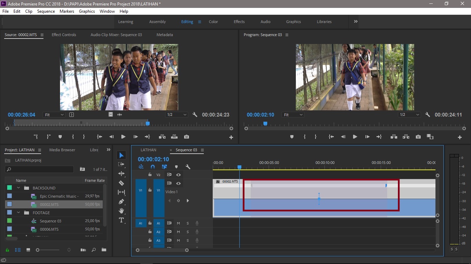
Task: Export a frame from the Source monitor
Action: click(187, 136)
